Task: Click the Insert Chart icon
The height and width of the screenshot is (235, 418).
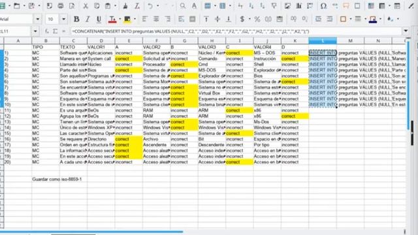Action: click(x=298, y=6)
